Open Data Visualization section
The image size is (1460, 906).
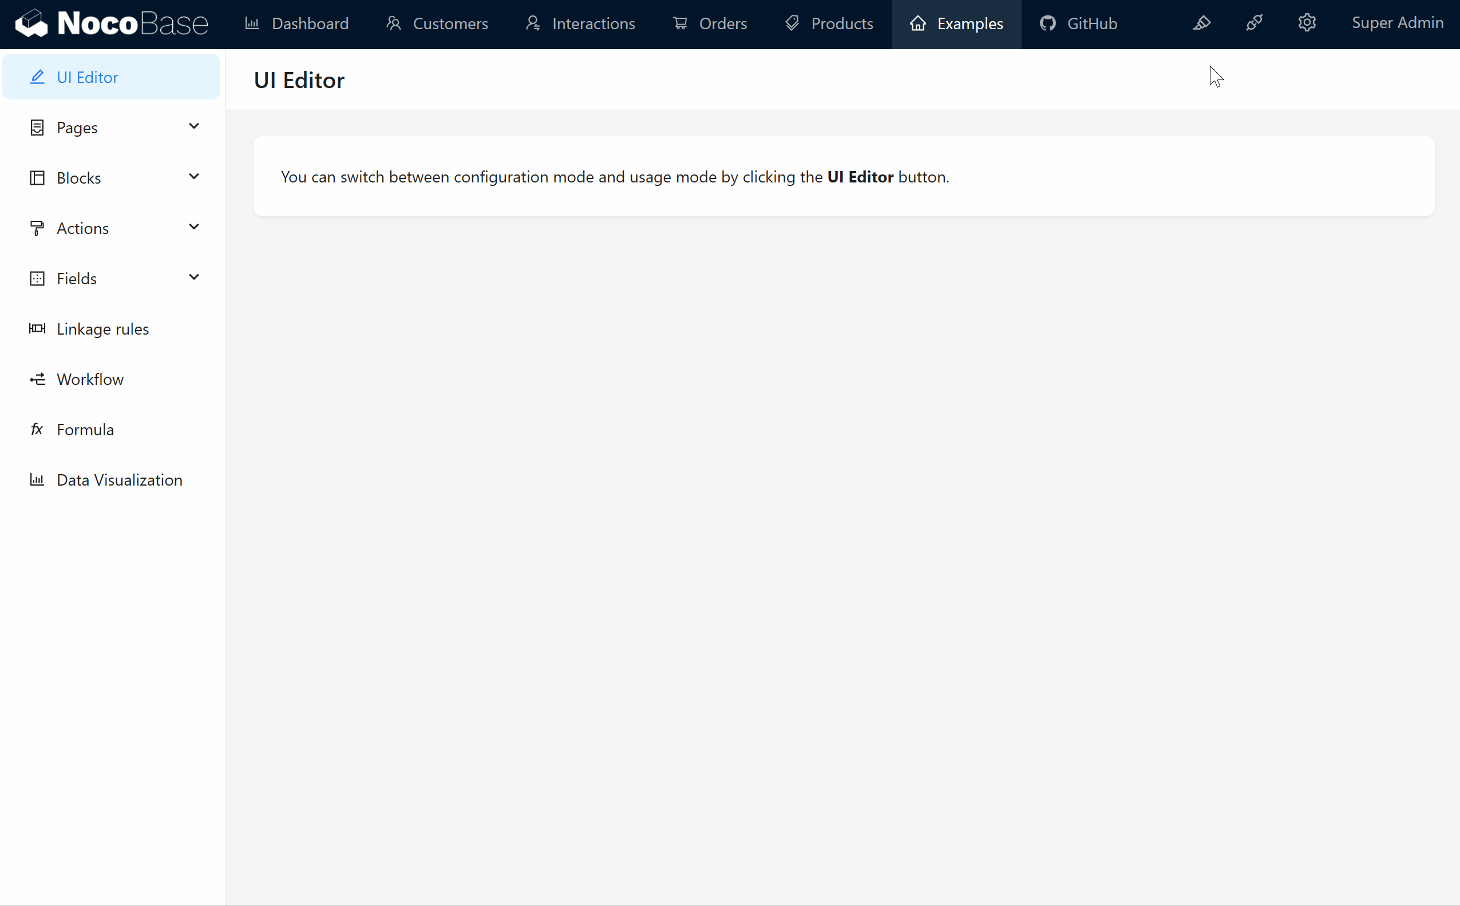tap(119, 479)
